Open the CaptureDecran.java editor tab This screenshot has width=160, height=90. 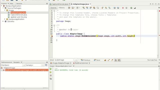tap(60, 4)
